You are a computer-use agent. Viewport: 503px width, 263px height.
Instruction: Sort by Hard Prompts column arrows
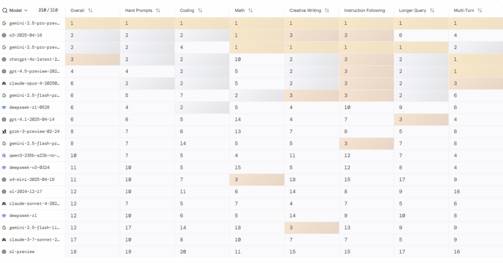tap(158, 10)
